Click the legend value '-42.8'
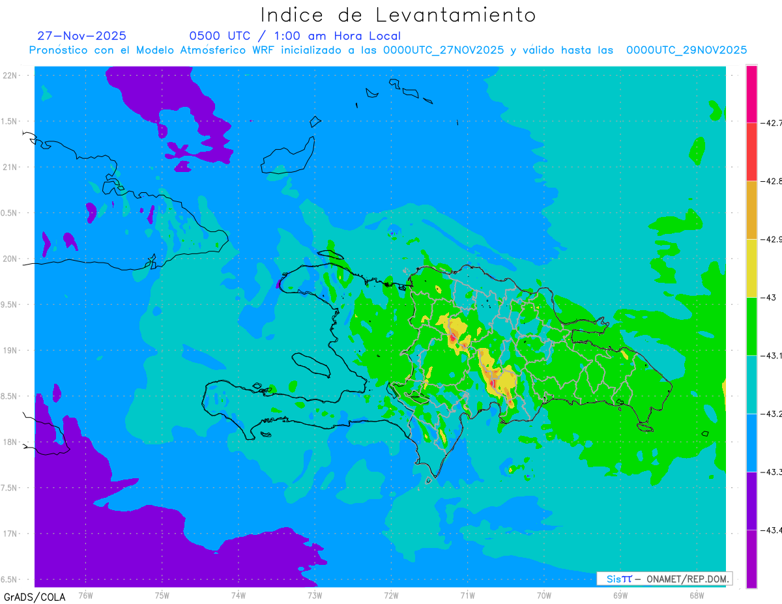This screenshot has width=782, height=604. pos(772,181)
